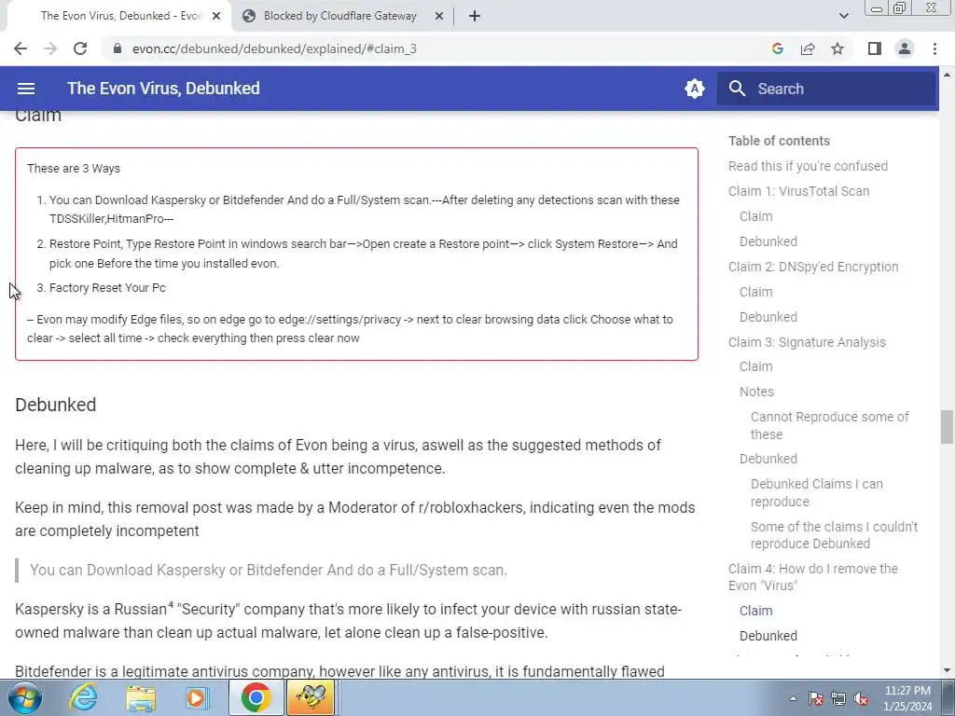This screenshot has width=955, height=716.
Task: Expand the tab search dropdown arrow
Action: [x=843, y=17]
